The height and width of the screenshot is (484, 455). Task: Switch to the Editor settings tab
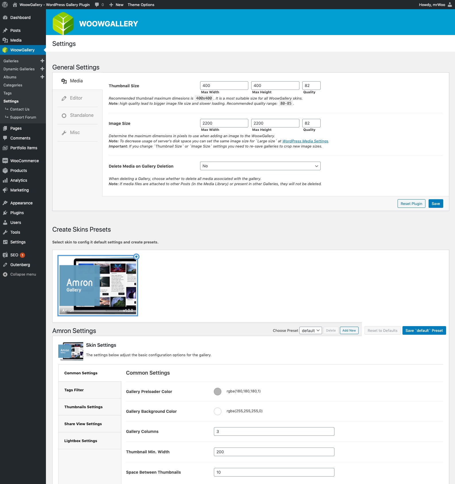click(78, 98)
